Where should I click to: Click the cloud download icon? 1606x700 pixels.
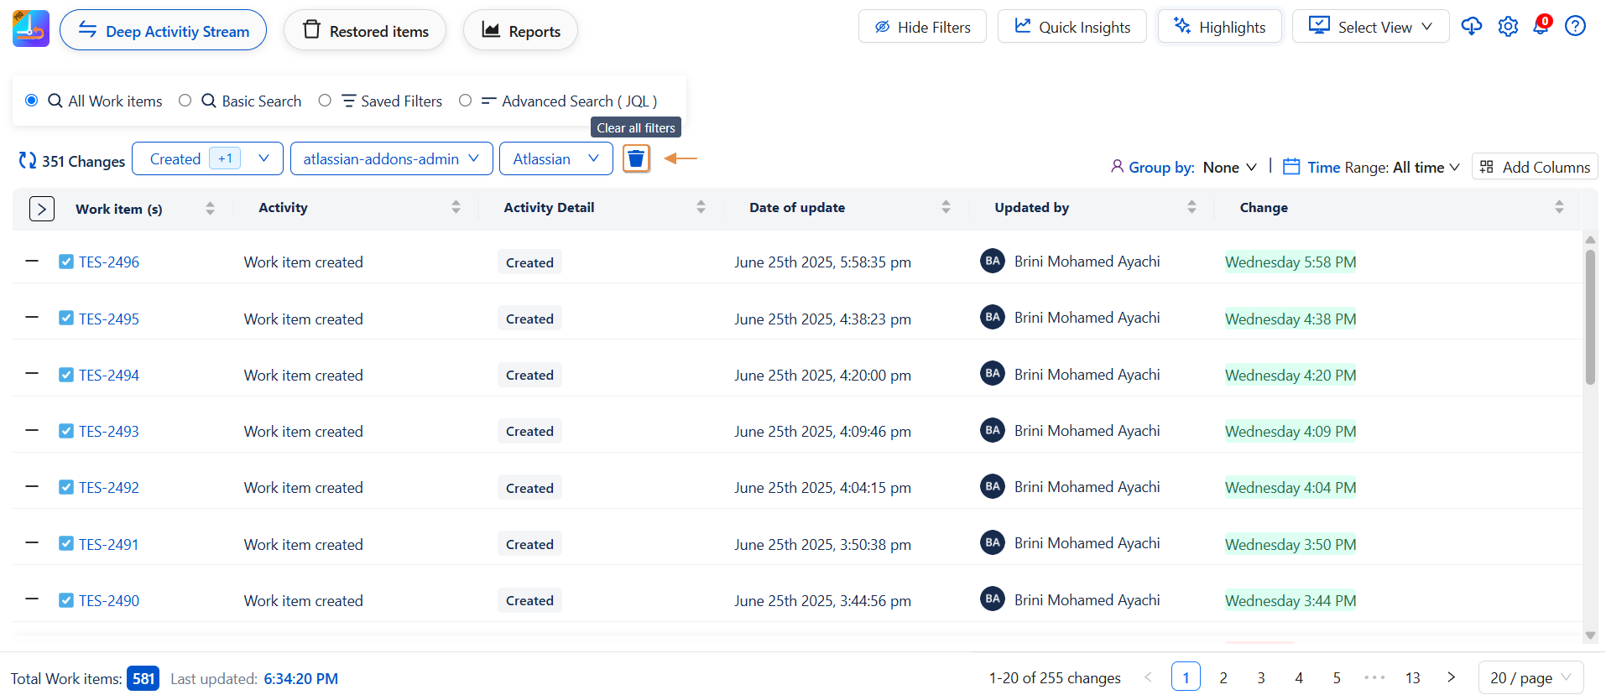[x=1471, y=27]
